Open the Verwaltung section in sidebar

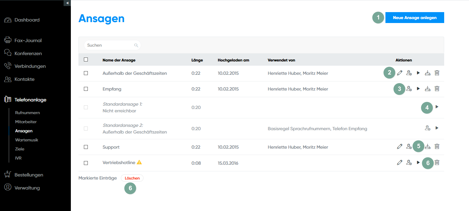click(27, 188)
